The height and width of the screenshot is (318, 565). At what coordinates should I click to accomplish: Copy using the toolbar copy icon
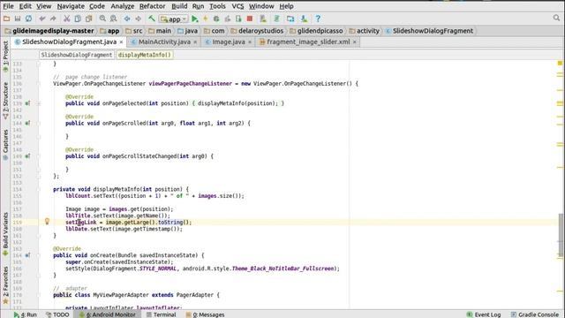pos(78,19)
